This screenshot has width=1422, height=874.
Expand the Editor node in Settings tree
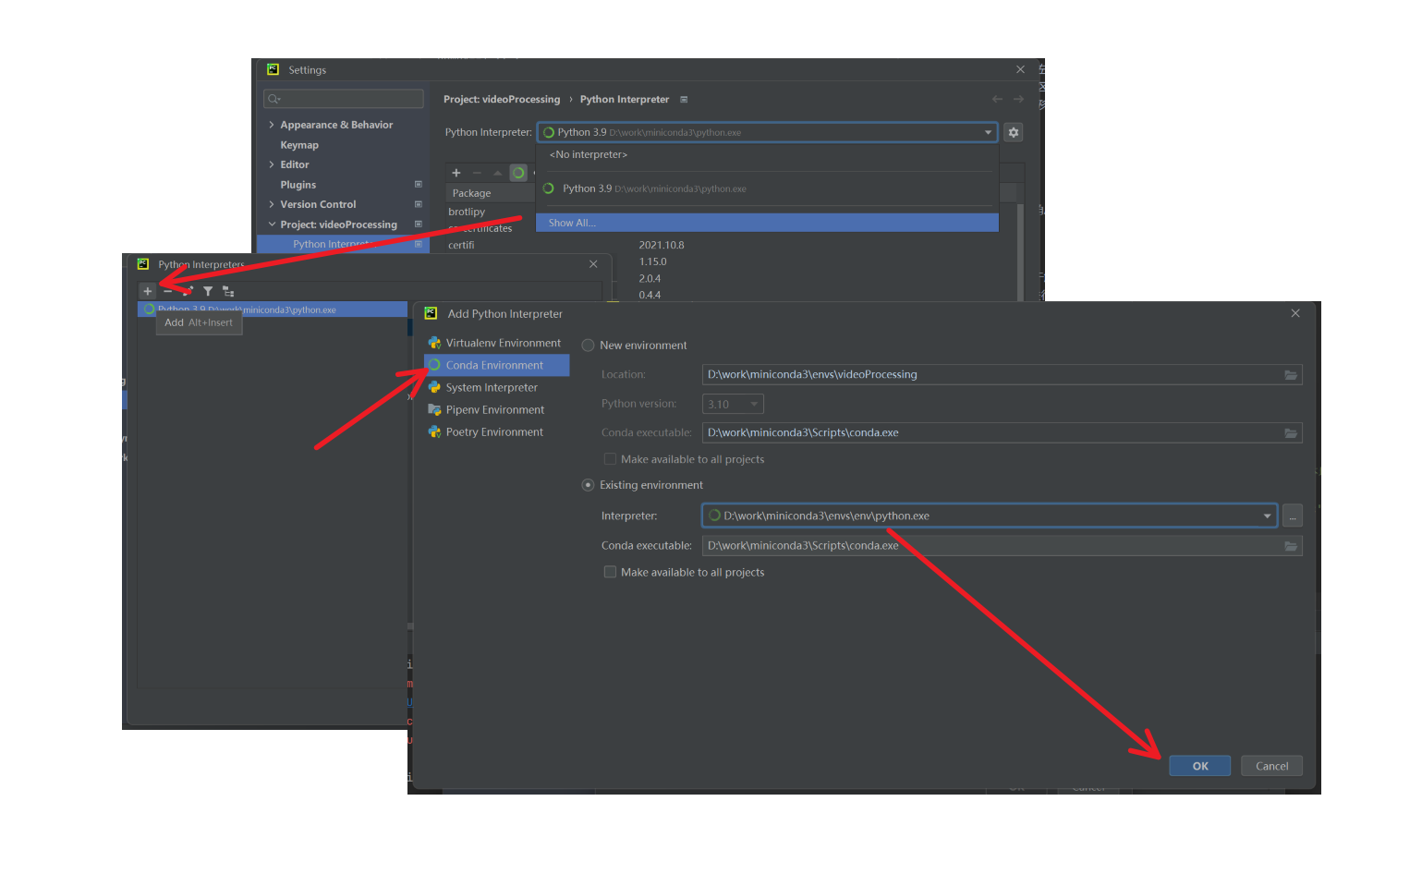pos(271,164)
